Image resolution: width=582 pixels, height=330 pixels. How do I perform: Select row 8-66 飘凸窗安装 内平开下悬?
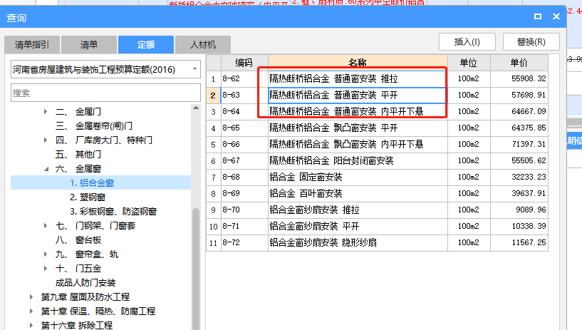(x=377, y=144)
